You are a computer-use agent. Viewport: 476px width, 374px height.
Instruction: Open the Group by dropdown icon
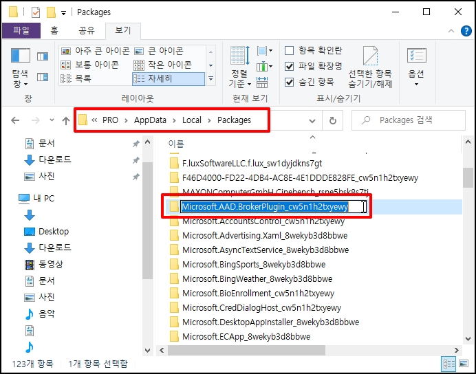(264, 51)
